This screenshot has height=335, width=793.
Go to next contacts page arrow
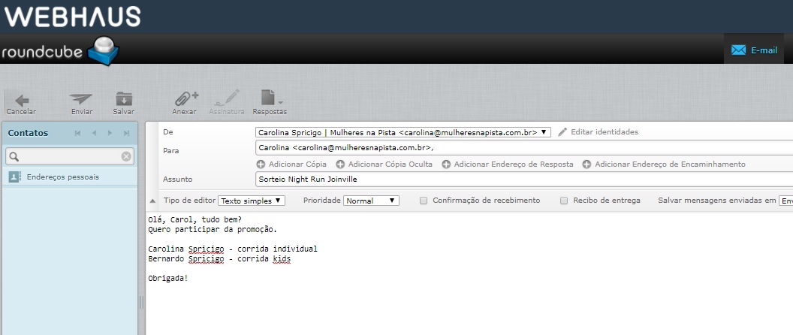point(110,133)
